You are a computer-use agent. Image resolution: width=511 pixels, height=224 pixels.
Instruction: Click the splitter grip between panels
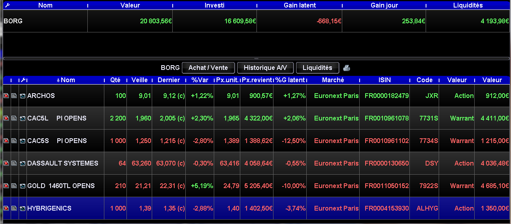coord(256,58)
